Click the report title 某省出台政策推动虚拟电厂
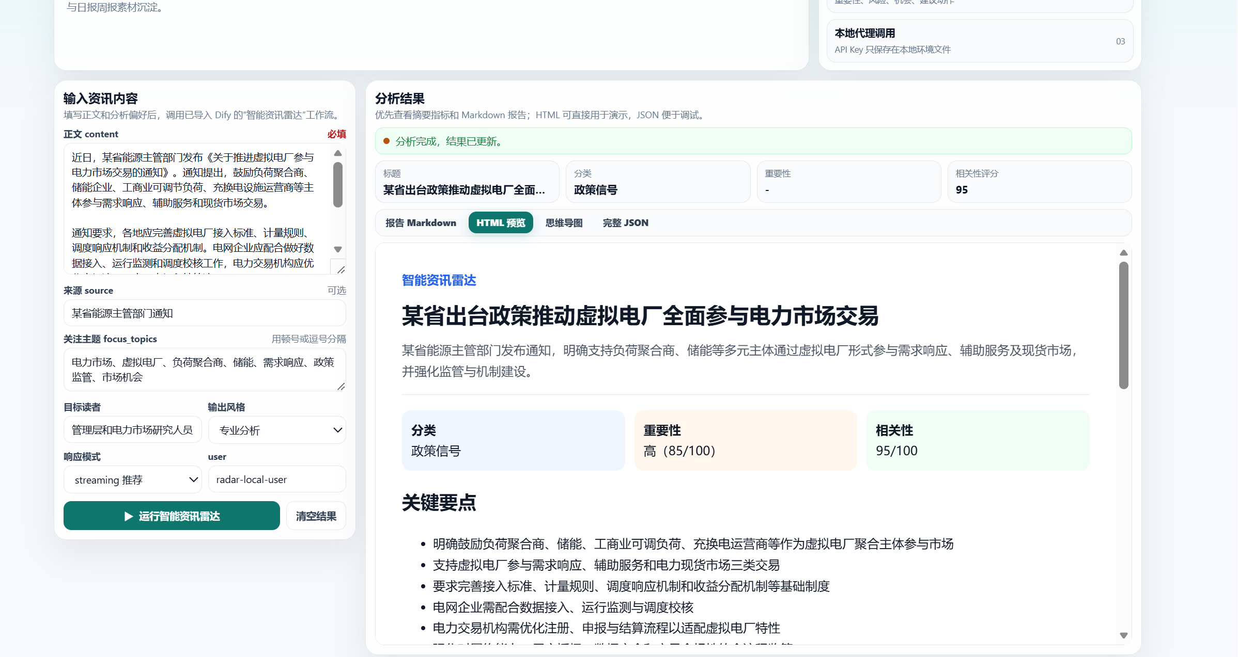This screenshot has height=657, width=1238. pos(640,316)
